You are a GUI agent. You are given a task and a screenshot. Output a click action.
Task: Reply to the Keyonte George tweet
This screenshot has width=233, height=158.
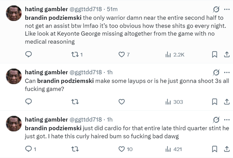point(28,55)
